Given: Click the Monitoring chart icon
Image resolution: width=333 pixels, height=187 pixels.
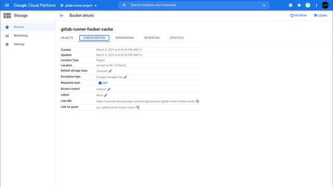Looking at the screenshot, I should (7, 36).
